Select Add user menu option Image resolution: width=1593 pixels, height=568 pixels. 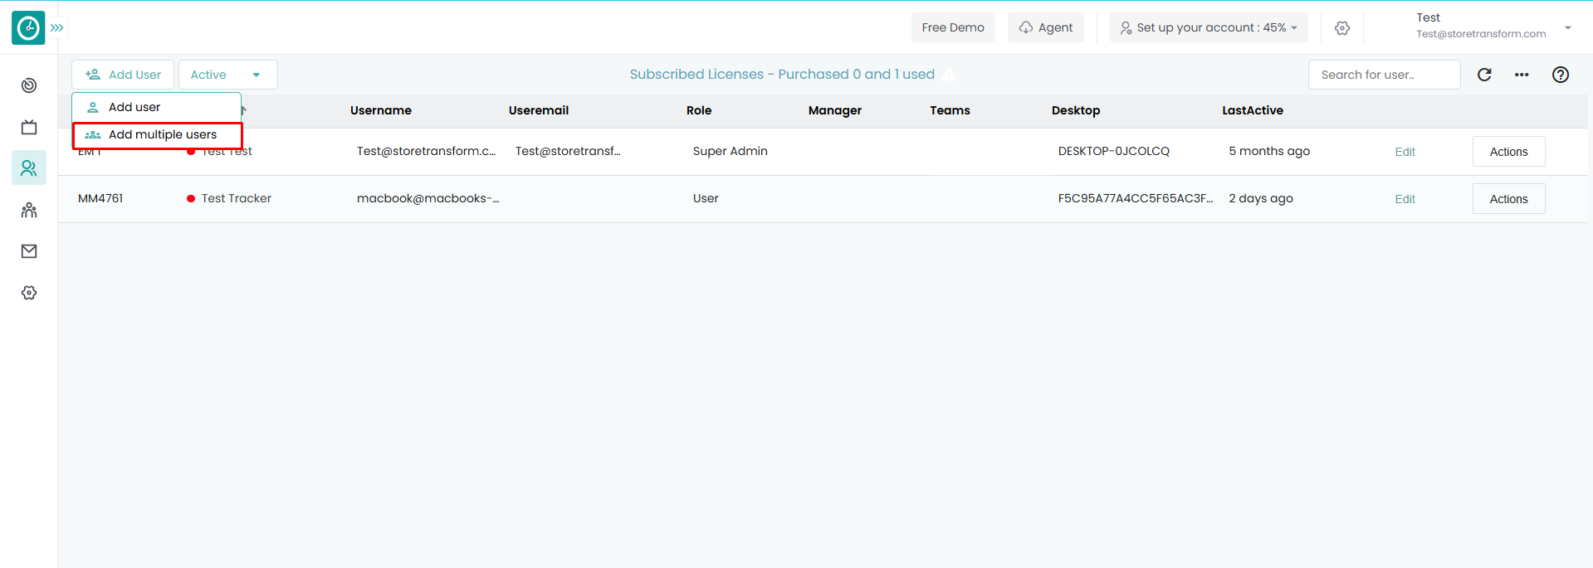point(156,107)
